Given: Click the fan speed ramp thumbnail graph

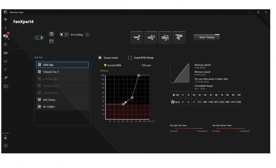Looking at the screenshot, I should coord(180,73).
